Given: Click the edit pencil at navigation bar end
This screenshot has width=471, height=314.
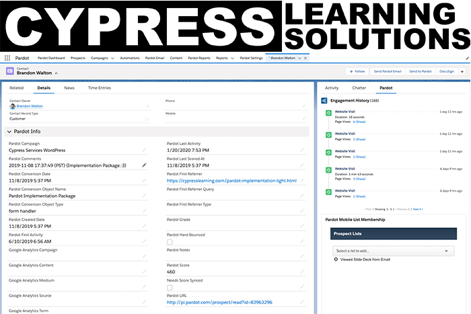Looking at the screenshot, I should (x=467, y=58).
